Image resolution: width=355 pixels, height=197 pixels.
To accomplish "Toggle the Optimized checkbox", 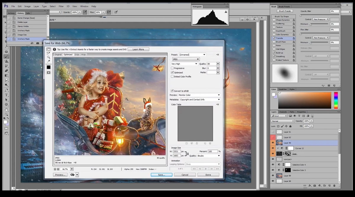I will 172,72.
